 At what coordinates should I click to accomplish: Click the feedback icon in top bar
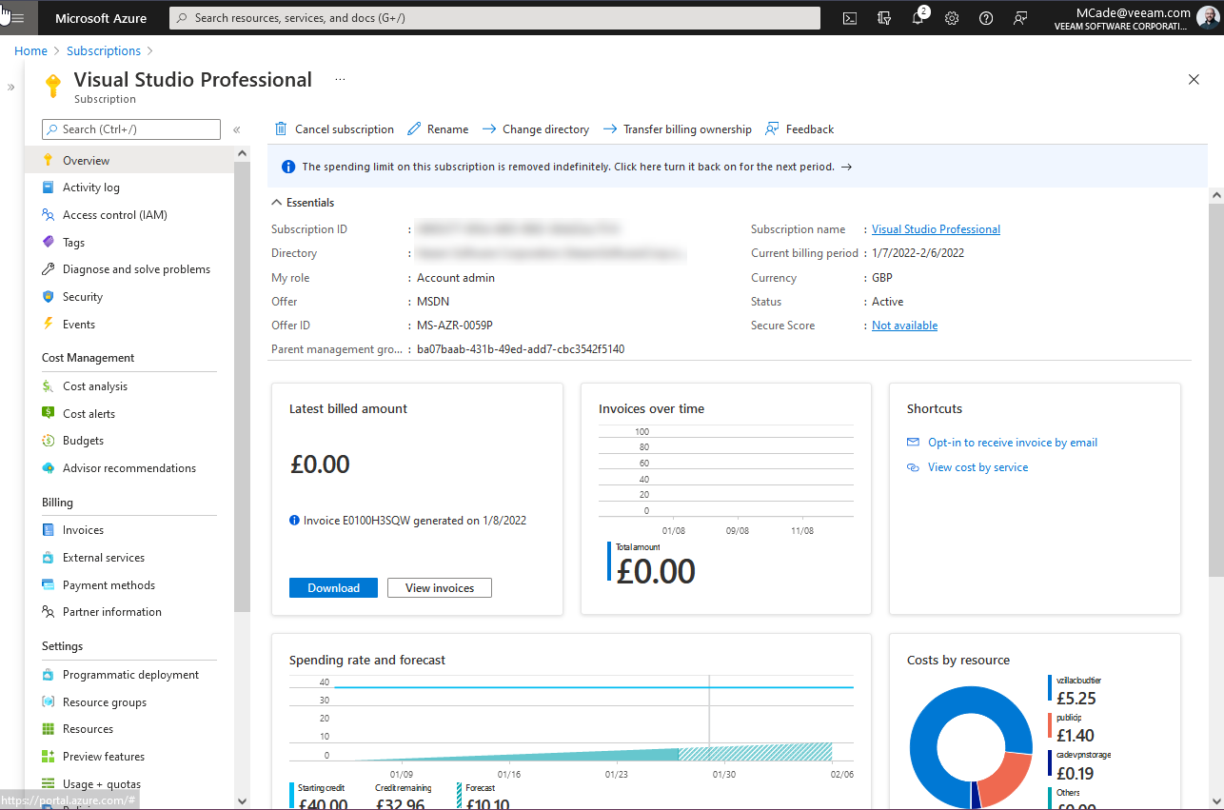1020,18
